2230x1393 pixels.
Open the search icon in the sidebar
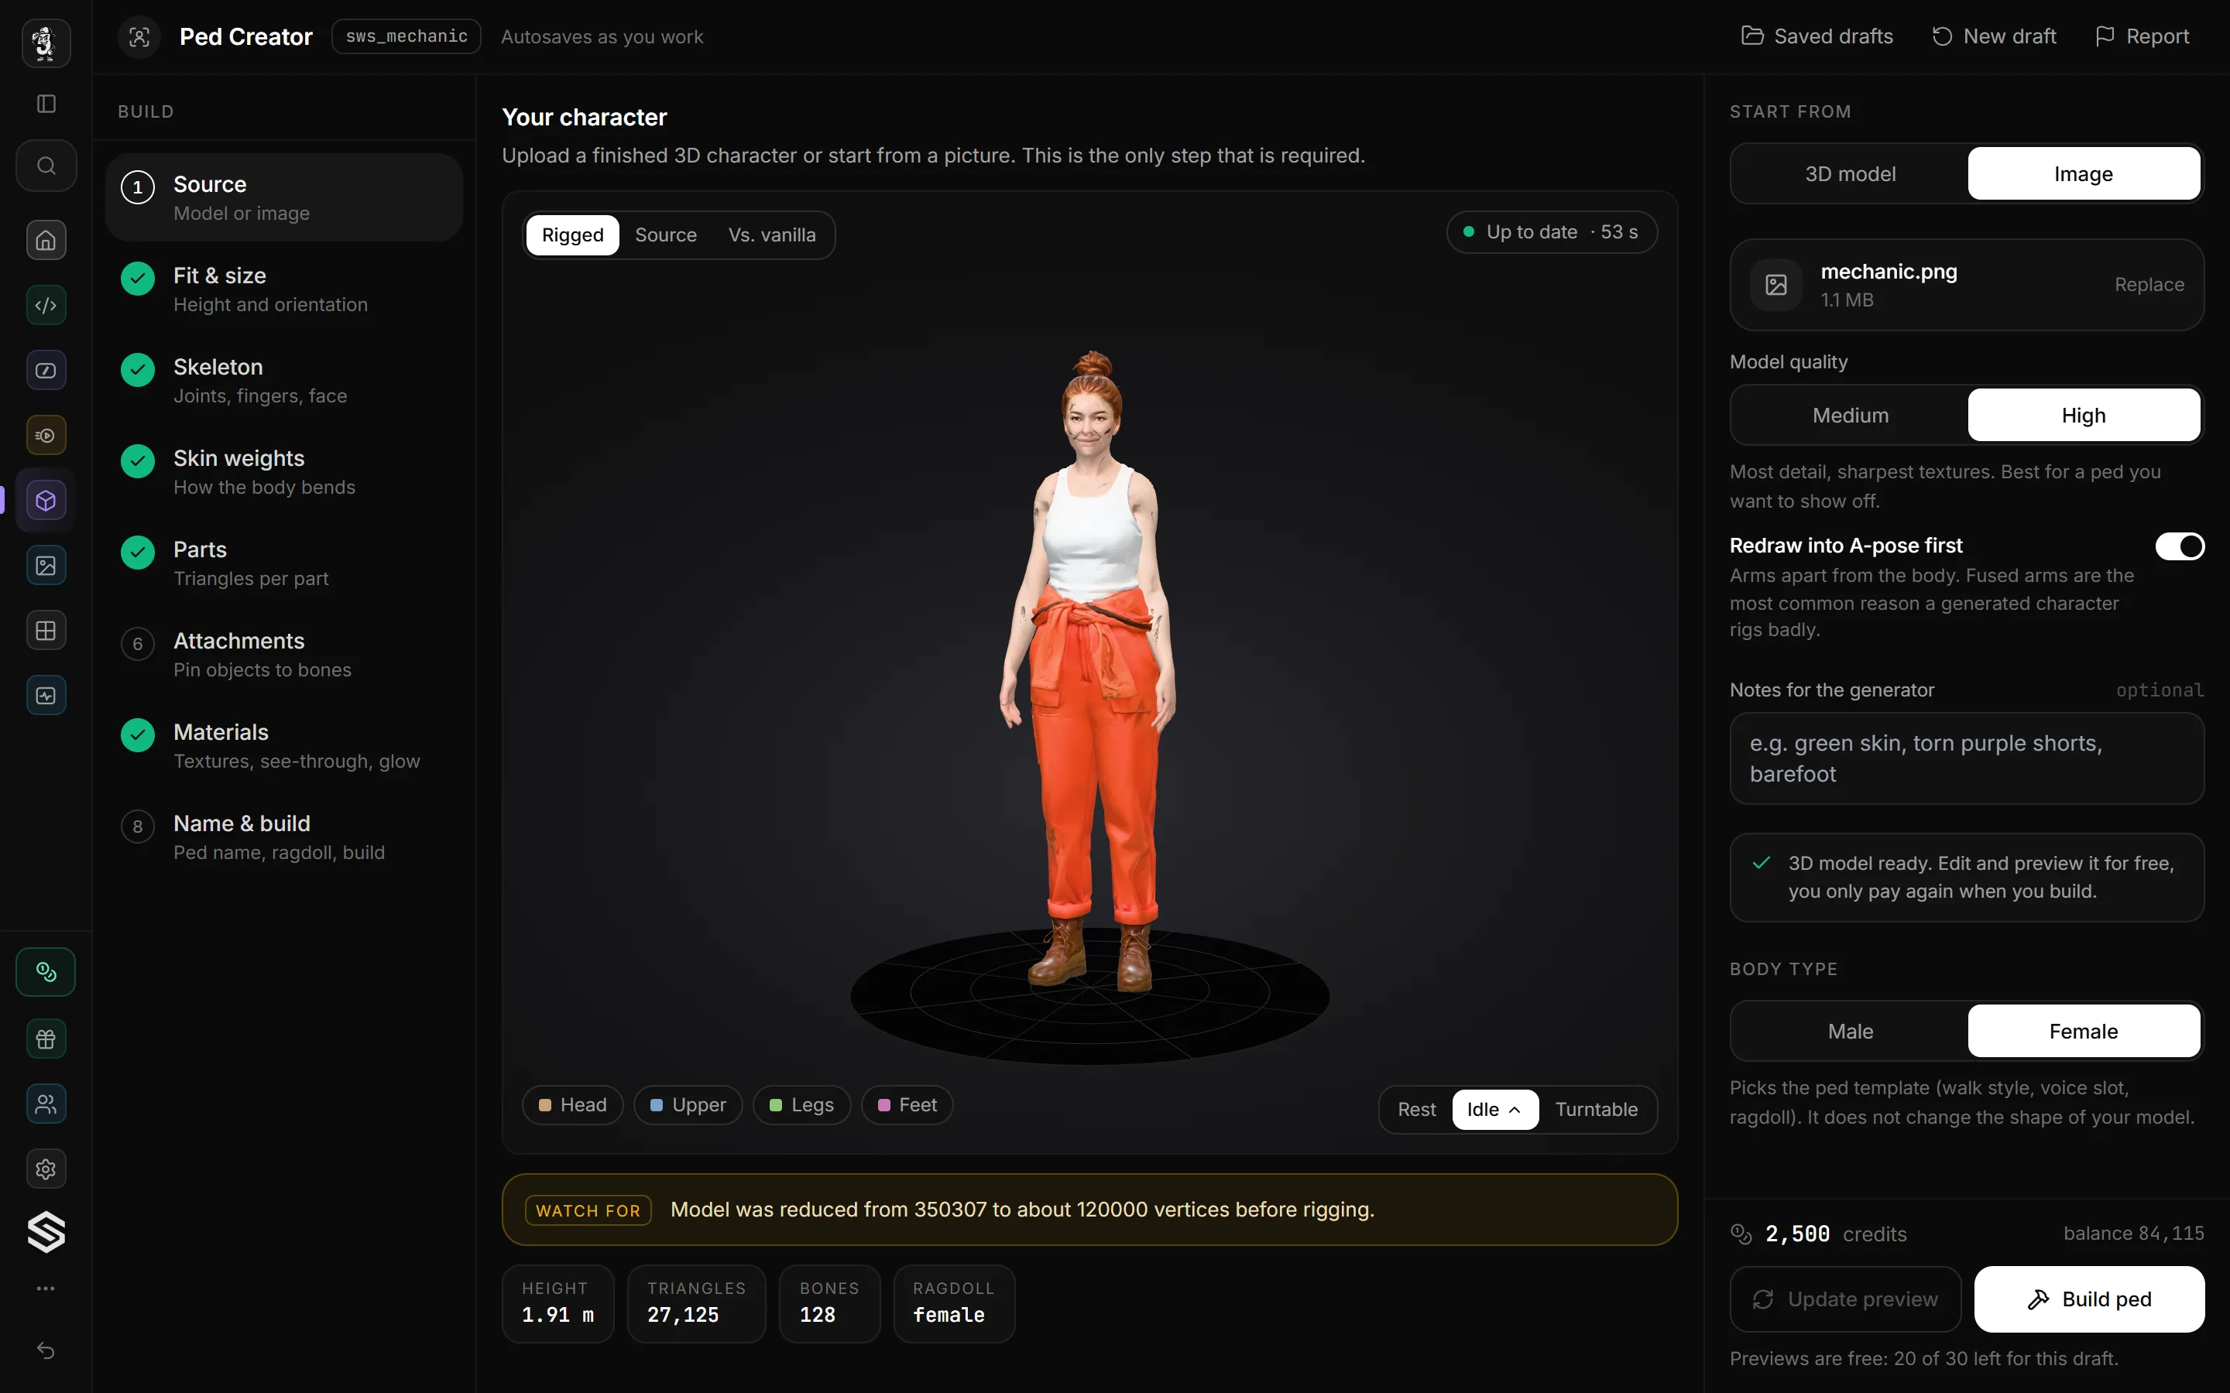tap(46, 166)
